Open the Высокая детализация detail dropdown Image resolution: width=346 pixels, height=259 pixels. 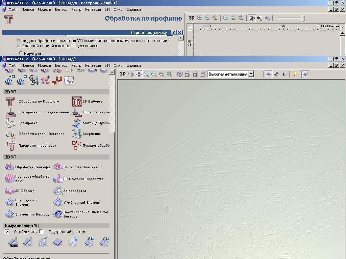click(x=251, y=74)
